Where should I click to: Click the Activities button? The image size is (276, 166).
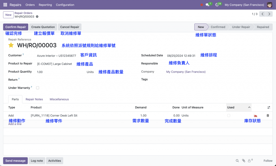point(54,161)
